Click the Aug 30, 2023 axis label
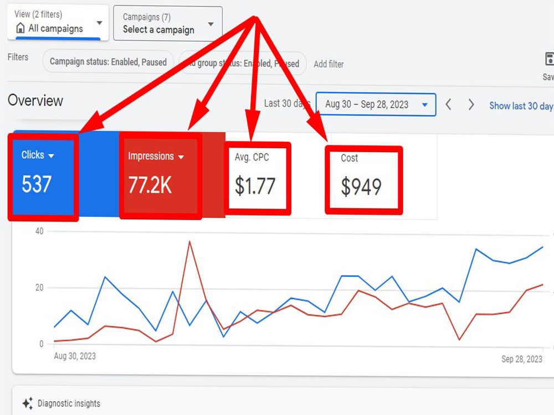The image size is (554, 415). coord(75,356)
